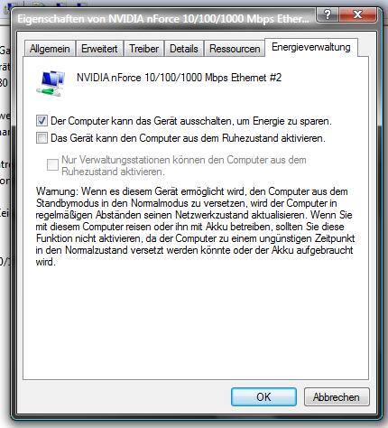Click the dialog title bar text
This screenshot has height=428, width=388.
(163, 19)
